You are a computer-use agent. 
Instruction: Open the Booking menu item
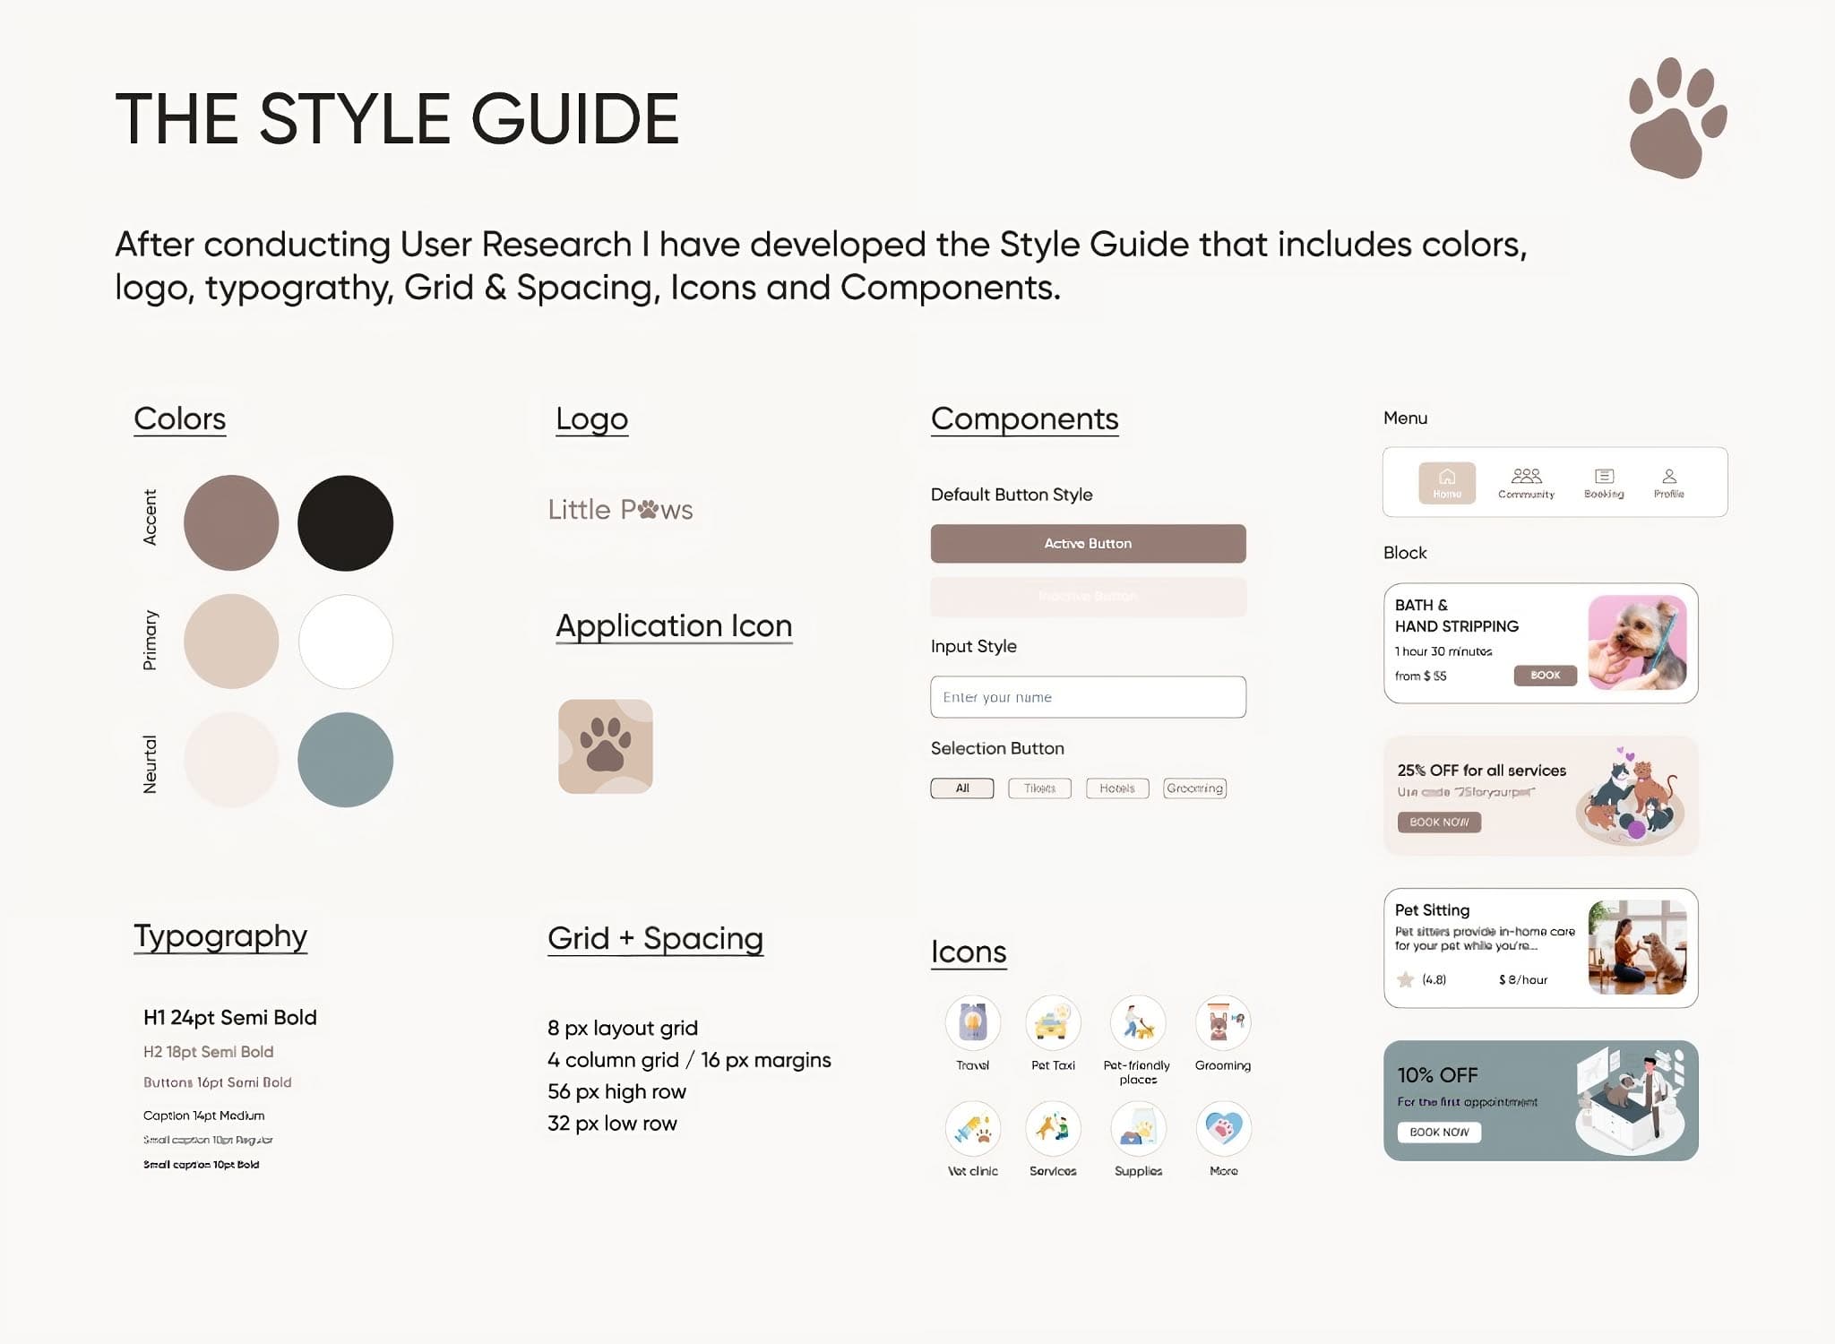pos(1603,481)
